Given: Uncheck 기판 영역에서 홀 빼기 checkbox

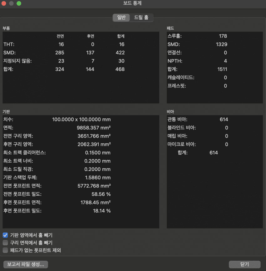Looking at the screenshot, I should [5, 235].
